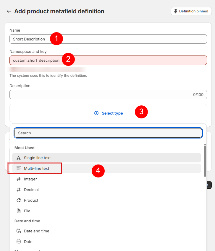The image size is (215, 251).
Task: Click the Multi-line text lines icon
Action: point(19,168)
